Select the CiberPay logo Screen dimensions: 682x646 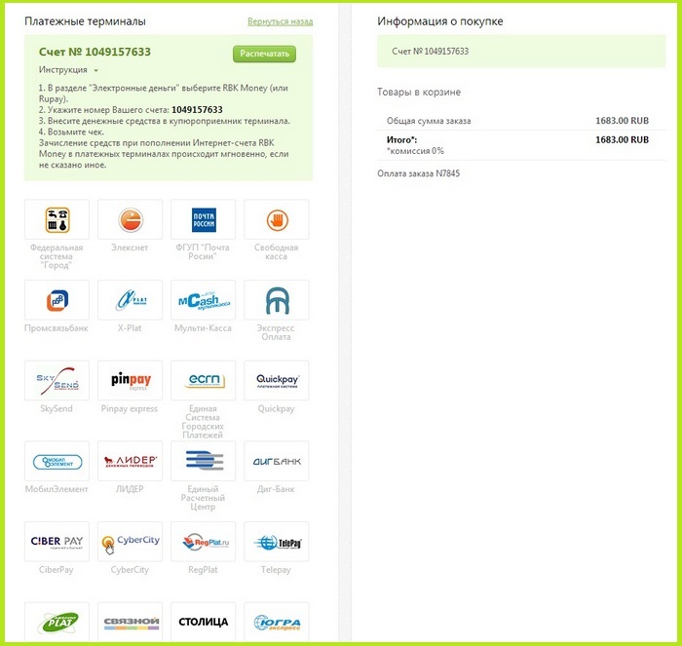(x=57, y=542)
